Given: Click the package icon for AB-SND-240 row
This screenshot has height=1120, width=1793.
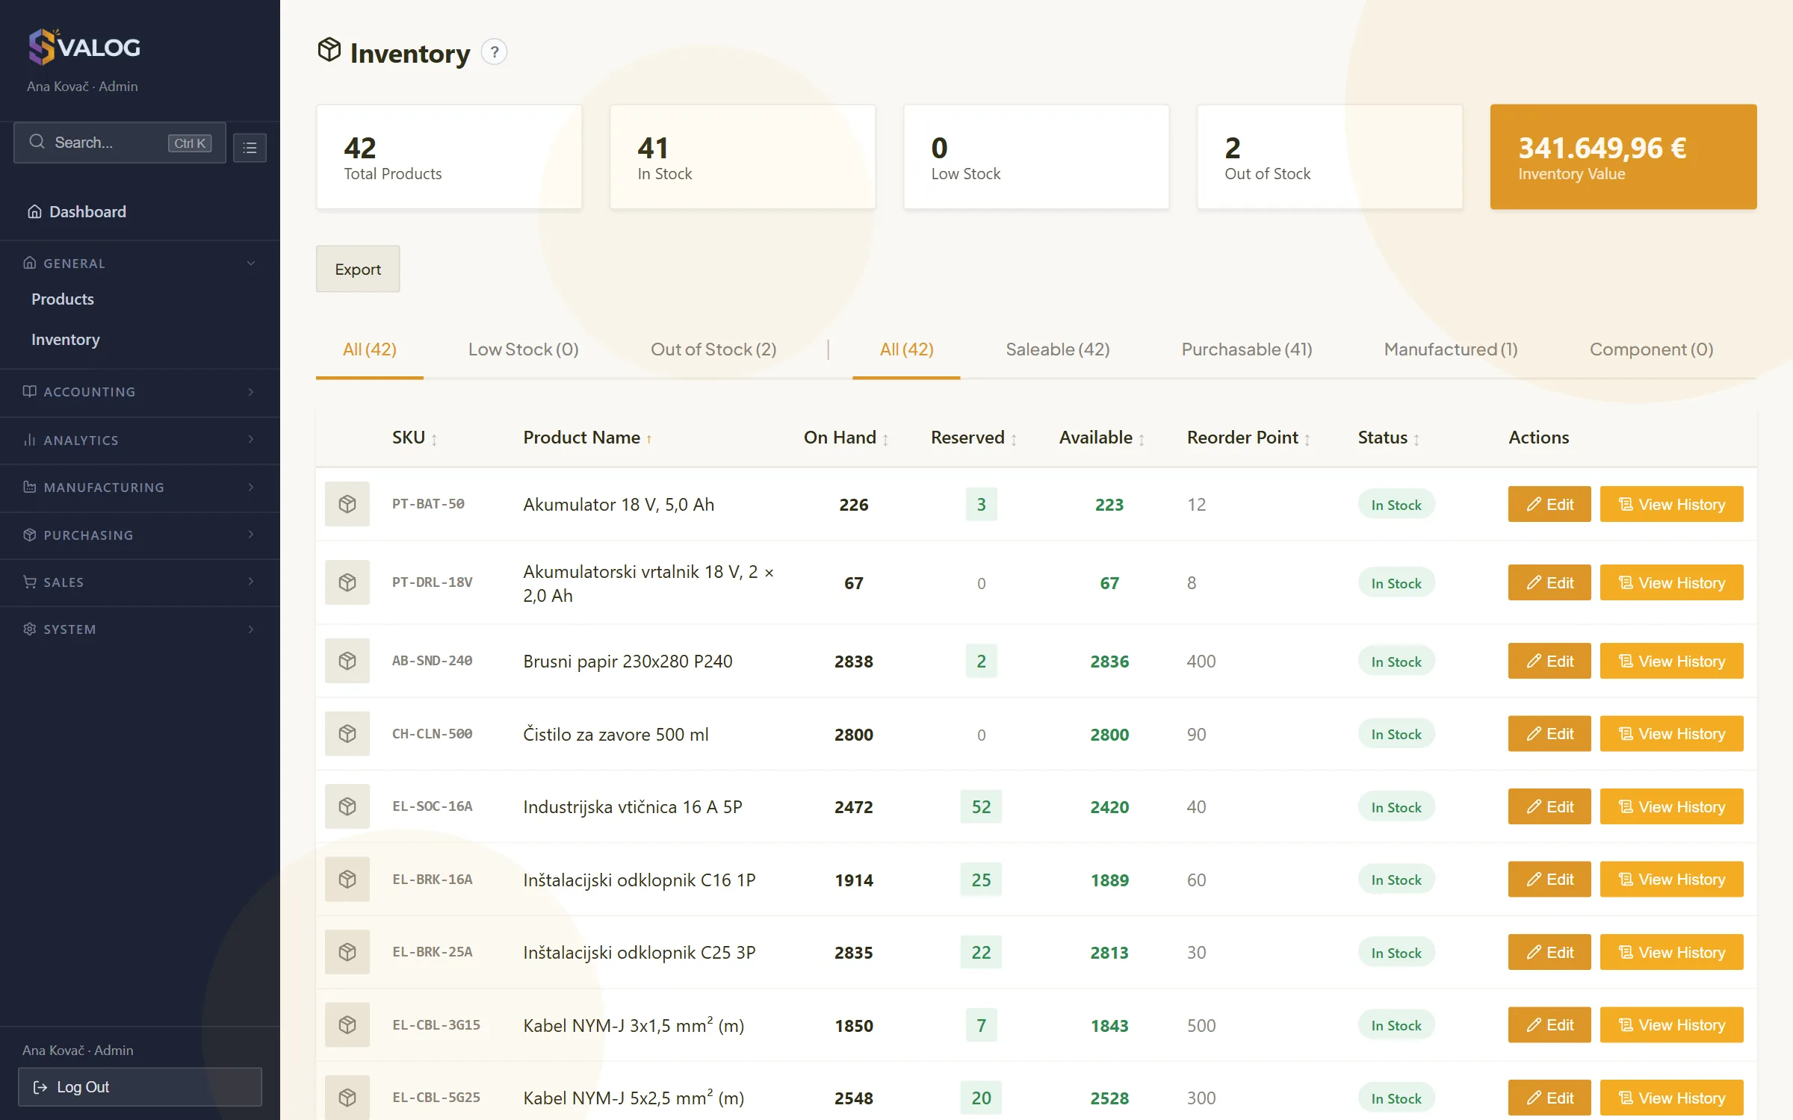Looking at the screenshot, I should pyautogui.click(x=347, y=661).
